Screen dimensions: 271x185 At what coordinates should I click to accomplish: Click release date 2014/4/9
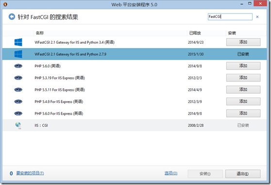click(x=195, y=90)
